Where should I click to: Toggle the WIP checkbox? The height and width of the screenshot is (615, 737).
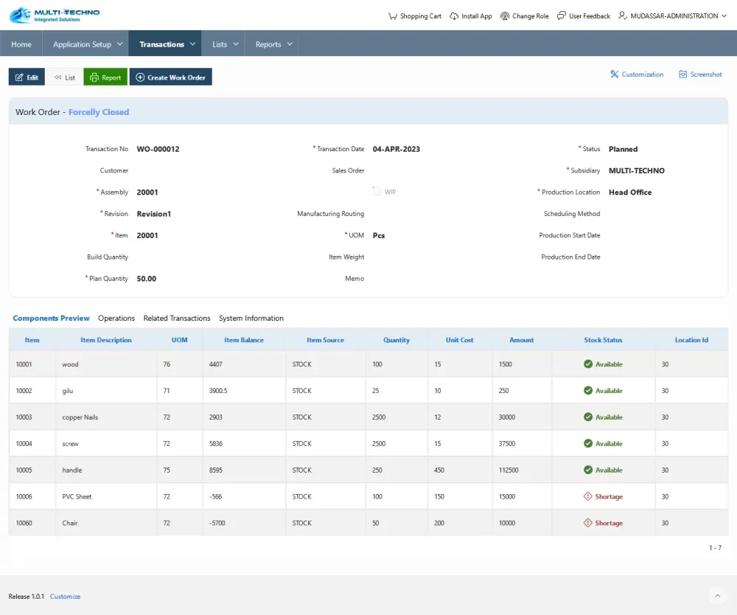(377, 192)
